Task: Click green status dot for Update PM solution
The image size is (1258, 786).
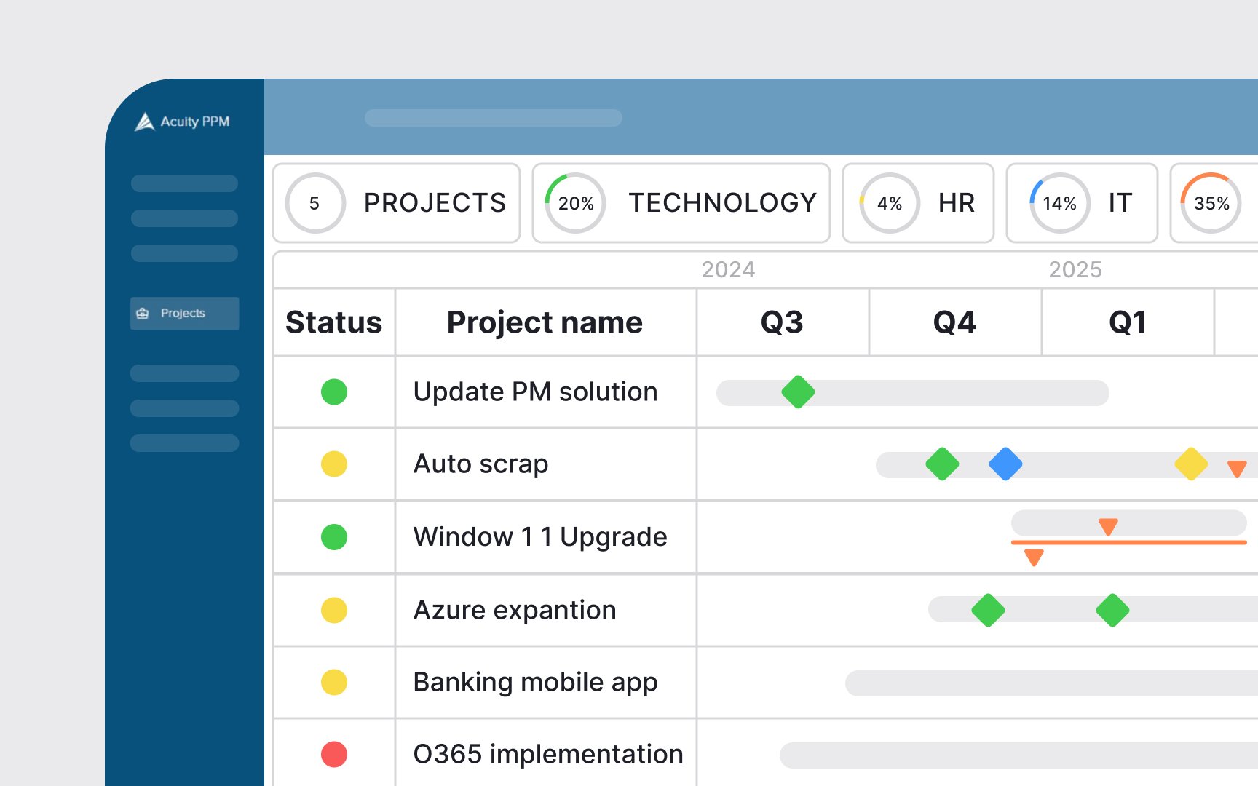Action: [334, 392]
